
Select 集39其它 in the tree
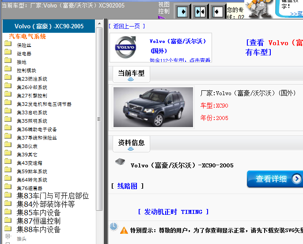coord(27,155)
